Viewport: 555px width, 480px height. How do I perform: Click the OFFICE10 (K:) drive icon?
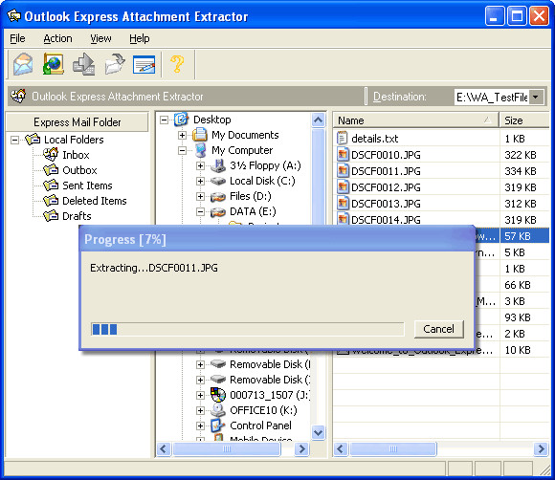218,410
